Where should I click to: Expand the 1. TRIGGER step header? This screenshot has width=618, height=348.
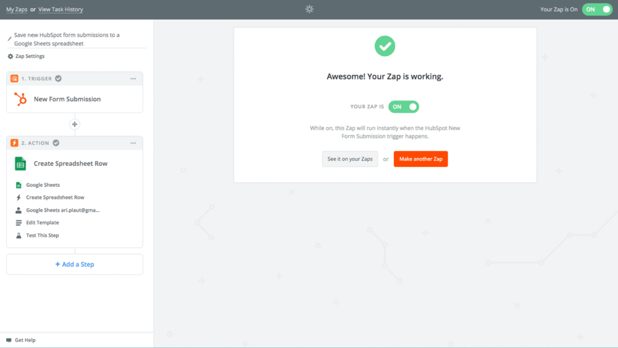(x=75, y=79)
